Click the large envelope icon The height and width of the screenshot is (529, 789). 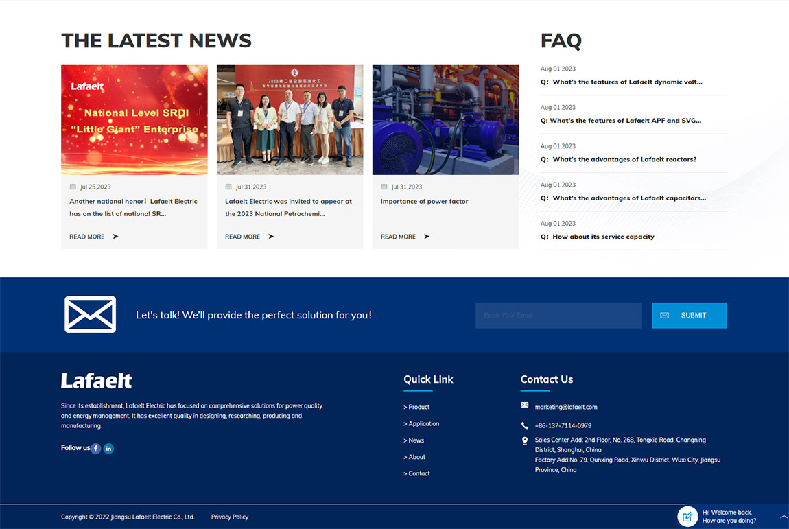[x=90, y=315]
